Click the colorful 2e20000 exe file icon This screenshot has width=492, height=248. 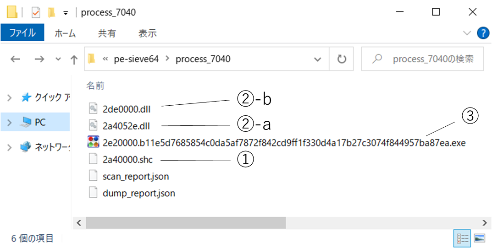[x=93, y=142]
